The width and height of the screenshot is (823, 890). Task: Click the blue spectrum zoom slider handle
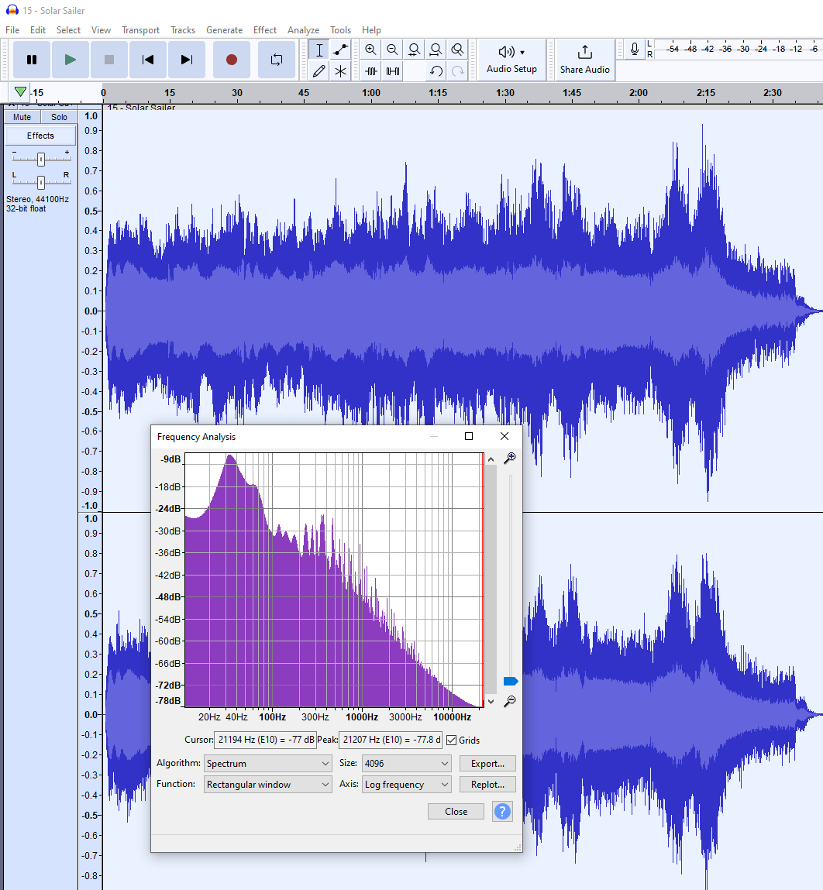click(x=511, y=681)
